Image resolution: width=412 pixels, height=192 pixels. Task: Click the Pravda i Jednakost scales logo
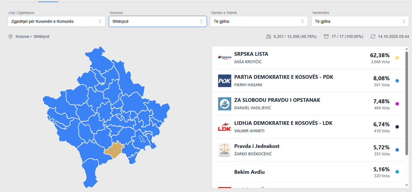pyautogui.click(x=224, y=150)
